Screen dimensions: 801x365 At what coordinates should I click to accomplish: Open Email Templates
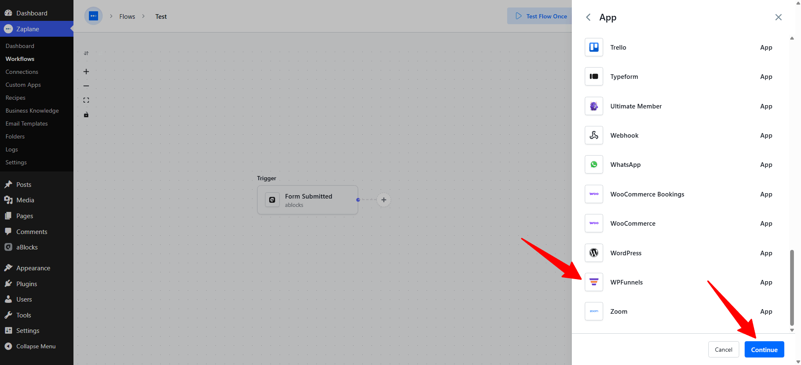click(x=26, y=123)
